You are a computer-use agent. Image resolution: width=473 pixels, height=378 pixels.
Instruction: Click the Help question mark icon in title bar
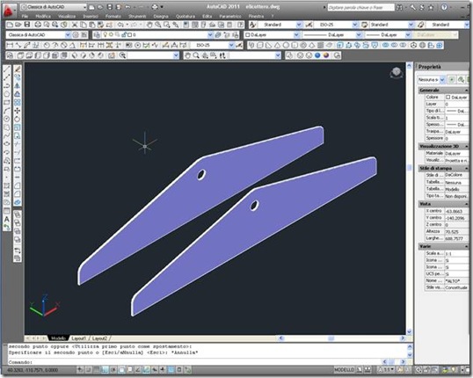(444, 7)
